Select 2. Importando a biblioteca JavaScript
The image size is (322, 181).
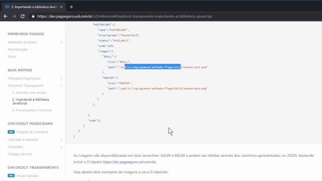30,102
